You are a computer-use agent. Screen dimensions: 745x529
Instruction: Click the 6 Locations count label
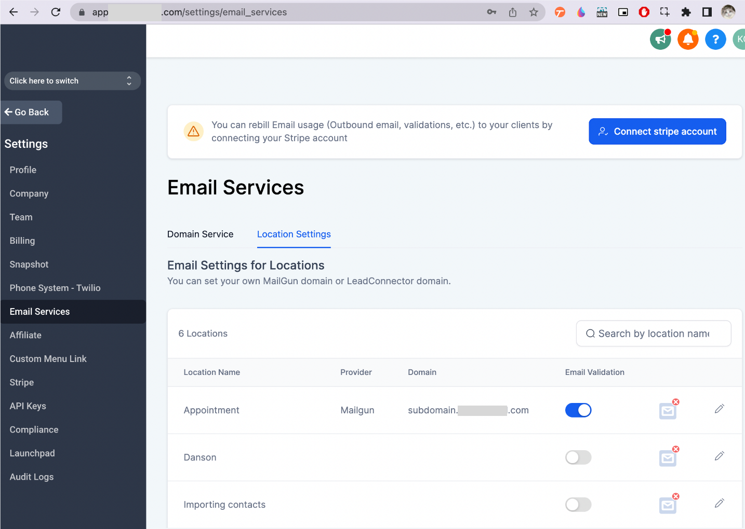(203, 333)
